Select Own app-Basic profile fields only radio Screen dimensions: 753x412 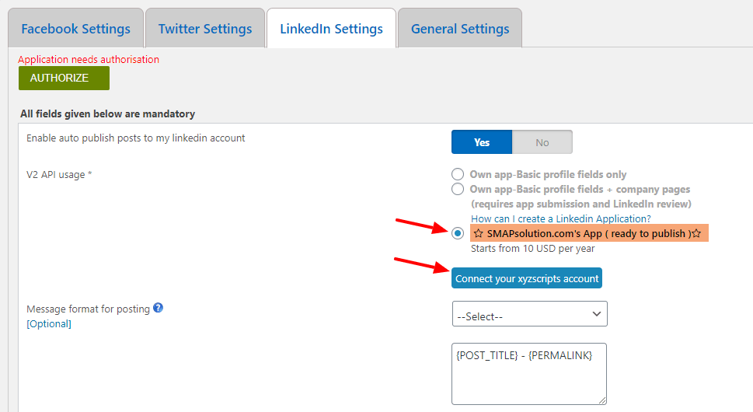point(458,174)
